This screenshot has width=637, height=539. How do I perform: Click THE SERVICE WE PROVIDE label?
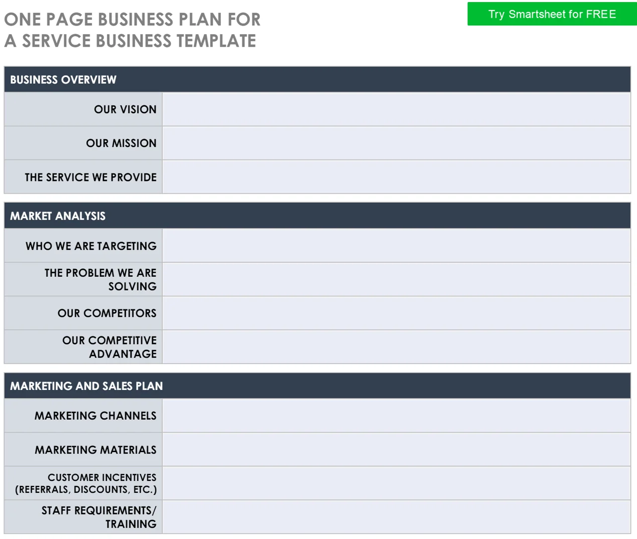pos(91,177)
